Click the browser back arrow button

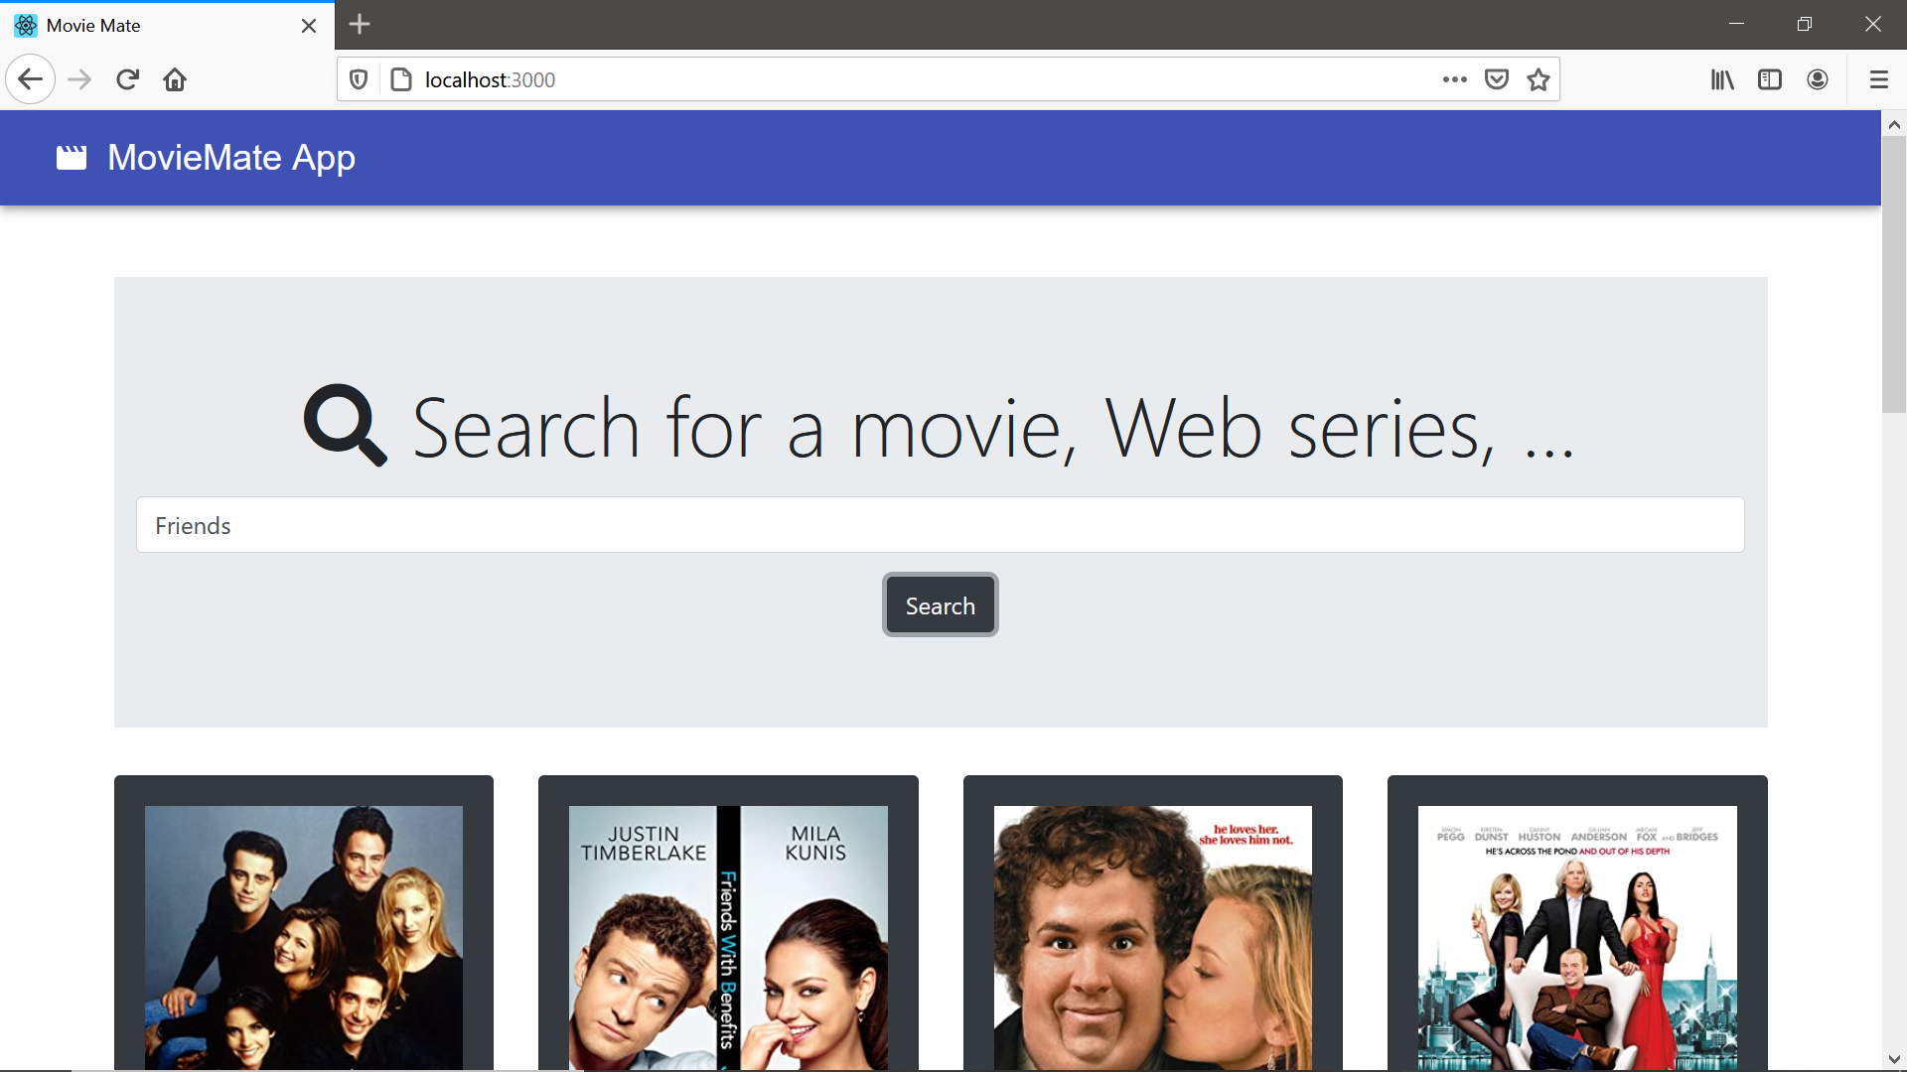tap(30, 79)
